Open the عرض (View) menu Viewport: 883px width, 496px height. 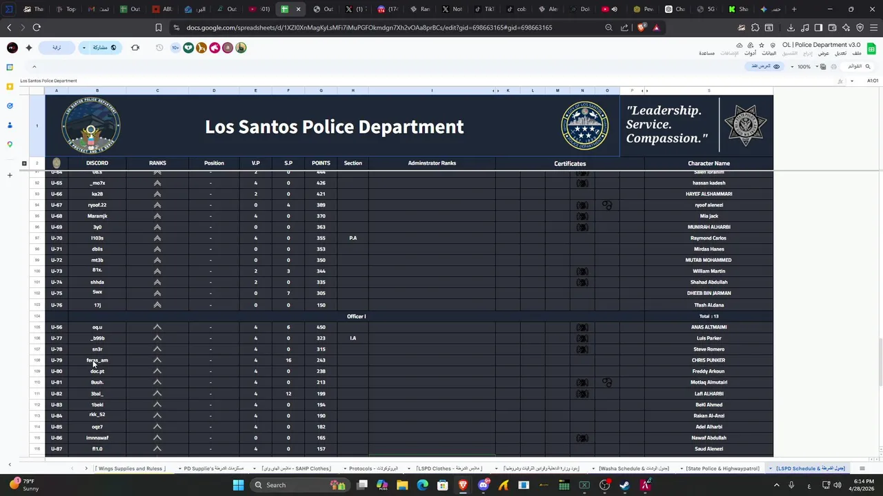[x=824, y=54]
